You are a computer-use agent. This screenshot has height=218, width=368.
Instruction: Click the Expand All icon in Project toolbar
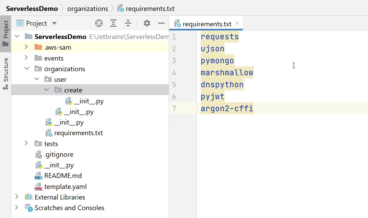click(113, 23)
